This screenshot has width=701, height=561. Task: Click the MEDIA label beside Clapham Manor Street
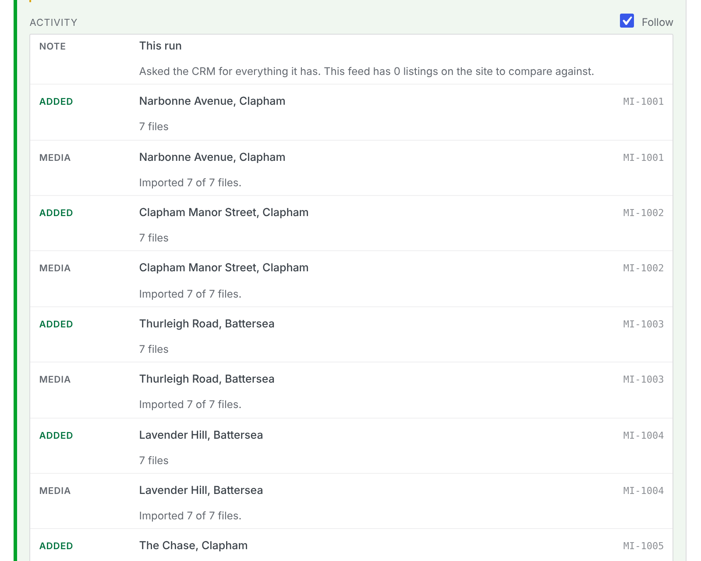click(x=55, y=268)
